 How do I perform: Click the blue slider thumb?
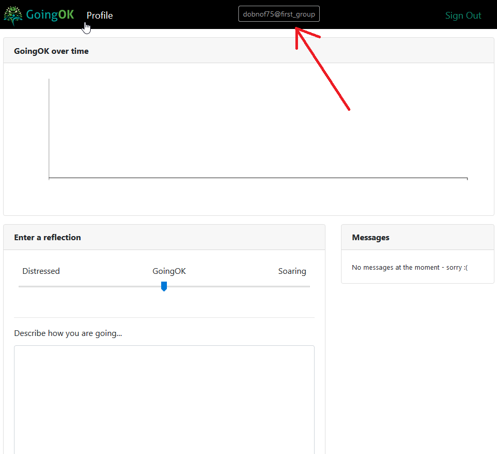pos(164,286)
